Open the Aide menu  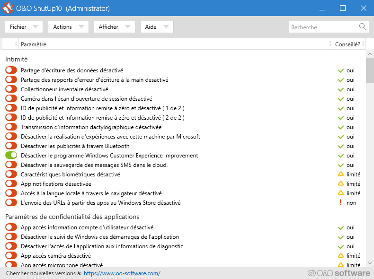(157, 27)
